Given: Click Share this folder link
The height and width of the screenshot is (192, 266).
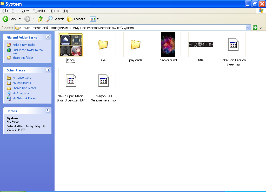Looking at the screenshot, I should click(x=23, y=58).
